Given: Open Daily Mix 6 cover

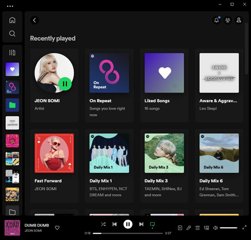Looking at the screenshot, I should point(219,153).
